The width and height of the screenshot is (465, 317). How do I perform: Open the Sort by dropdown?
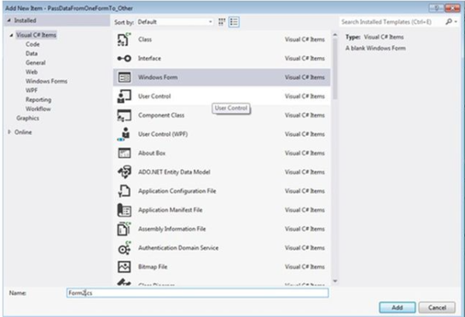(x=174, y=22)
